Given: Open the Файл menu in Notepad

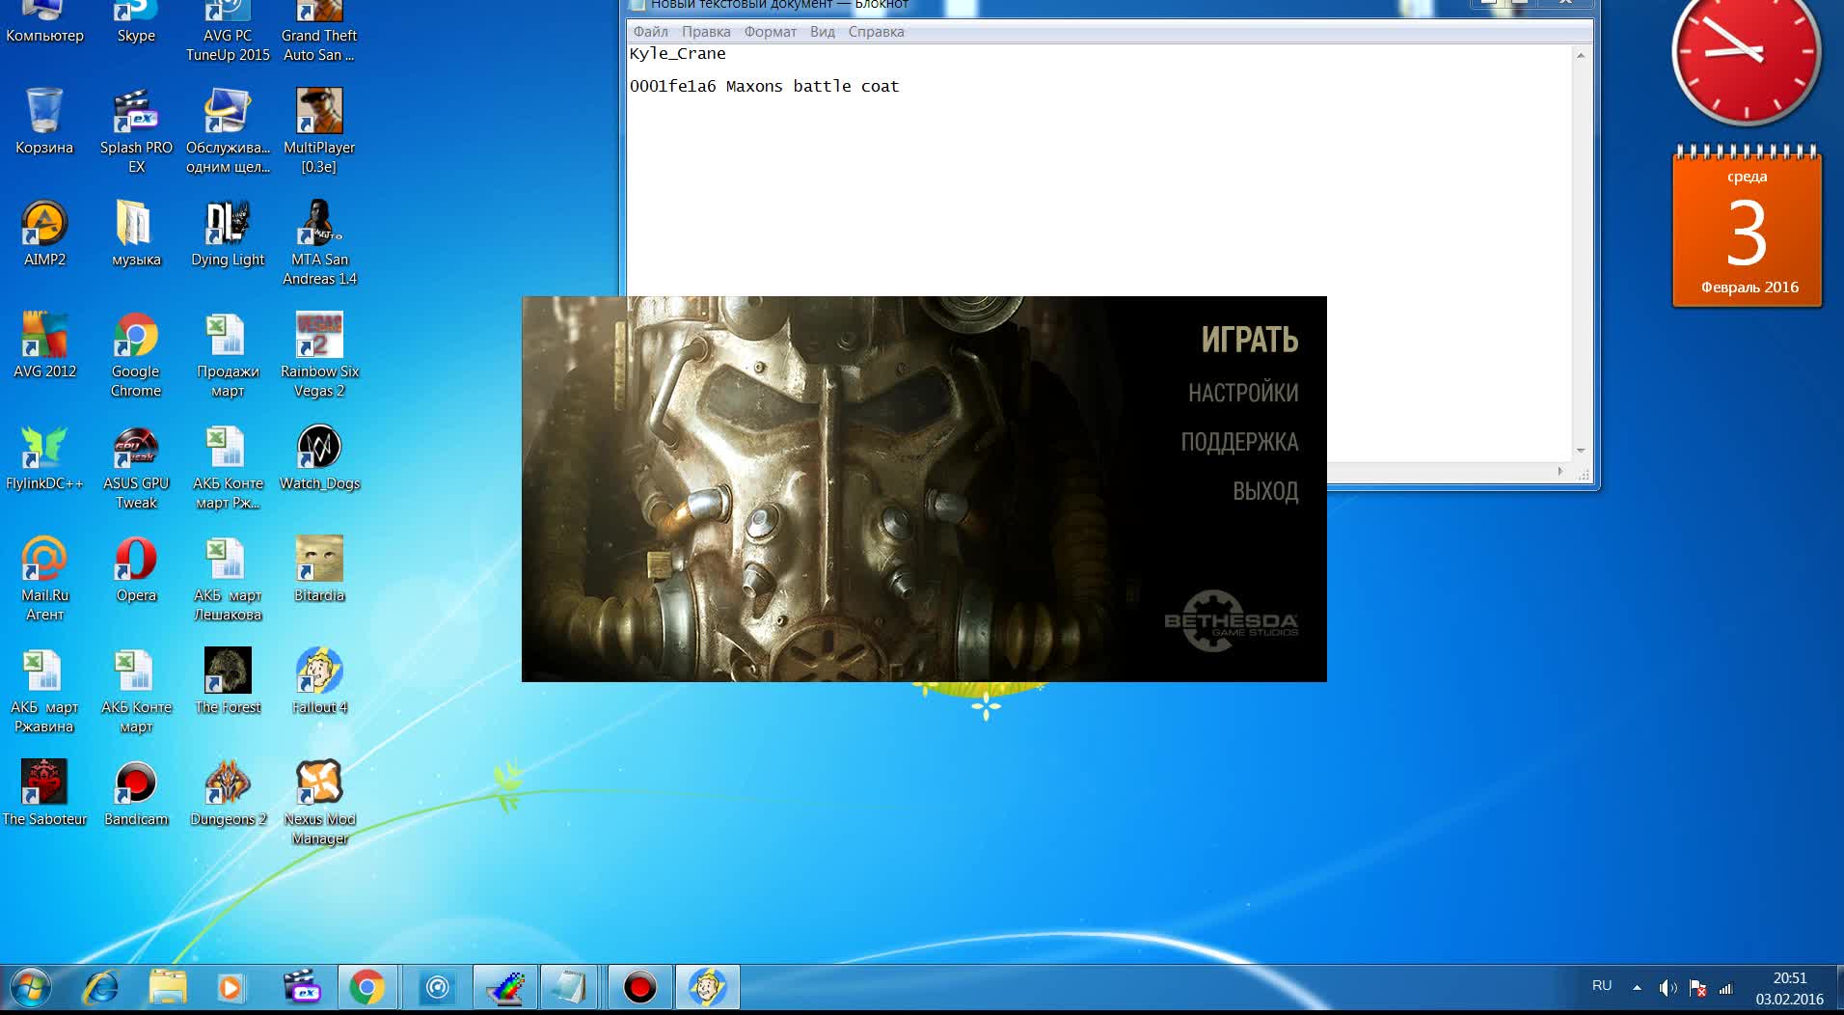Looking at the screenshot, I should pos(650,32).
